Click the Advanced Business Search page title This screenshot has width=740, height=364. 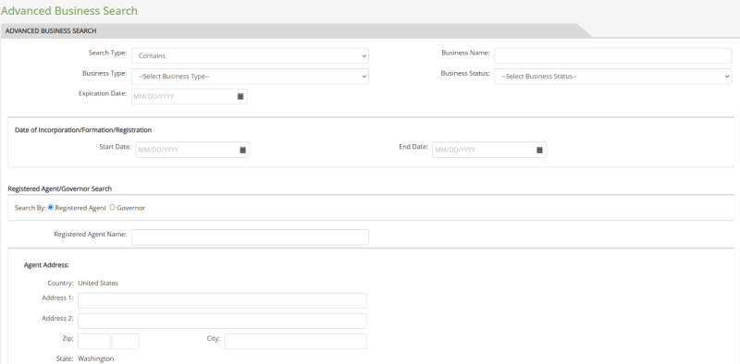click(x=68, y=10)
